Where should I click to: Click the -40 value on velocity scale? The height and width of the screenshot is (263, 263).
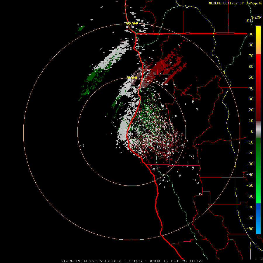pyautogui.click(x=250, y=175)
